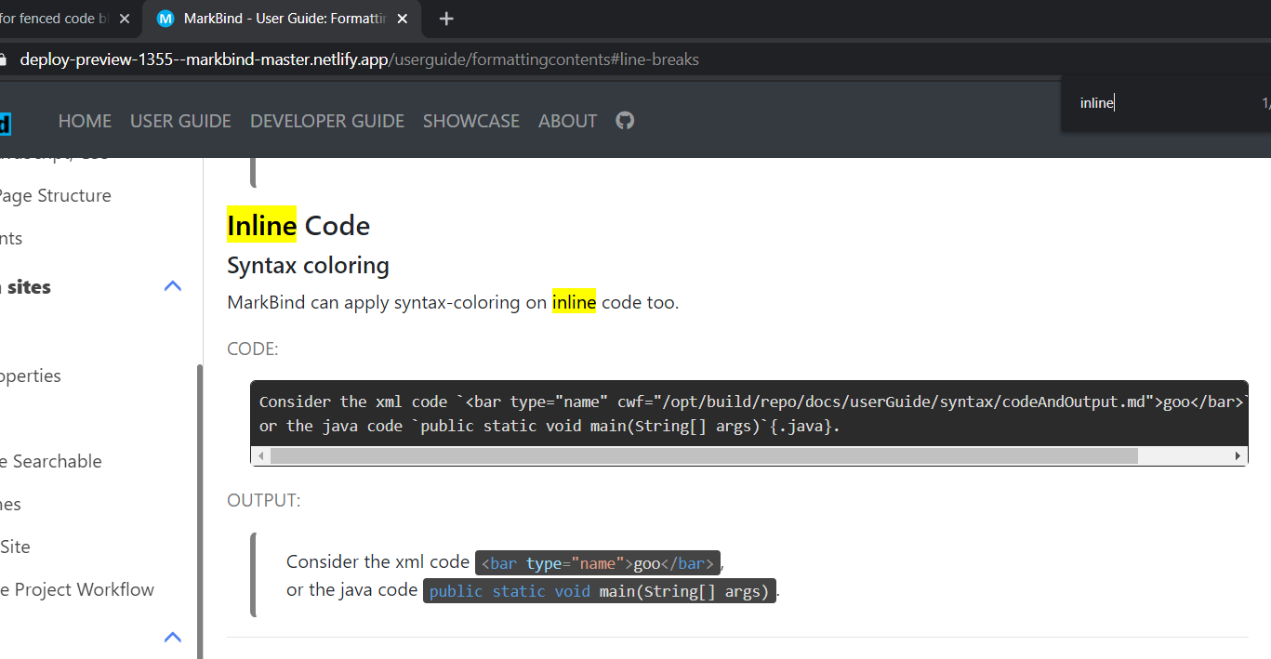Open the GitHub icon link in navbar

pos(625,120)
